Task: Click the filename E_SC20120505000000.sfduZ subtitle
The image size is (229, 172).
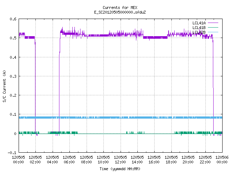Action: 120,12
